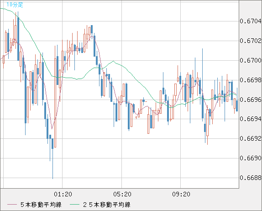
Task: Select the 0.6696 price axis label
Action: [x=251, y=100]
